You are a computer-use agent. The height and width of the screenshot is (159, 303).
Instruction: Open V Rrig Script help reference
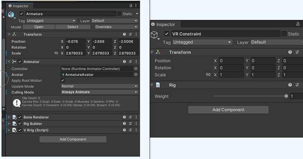pos(124,130)
